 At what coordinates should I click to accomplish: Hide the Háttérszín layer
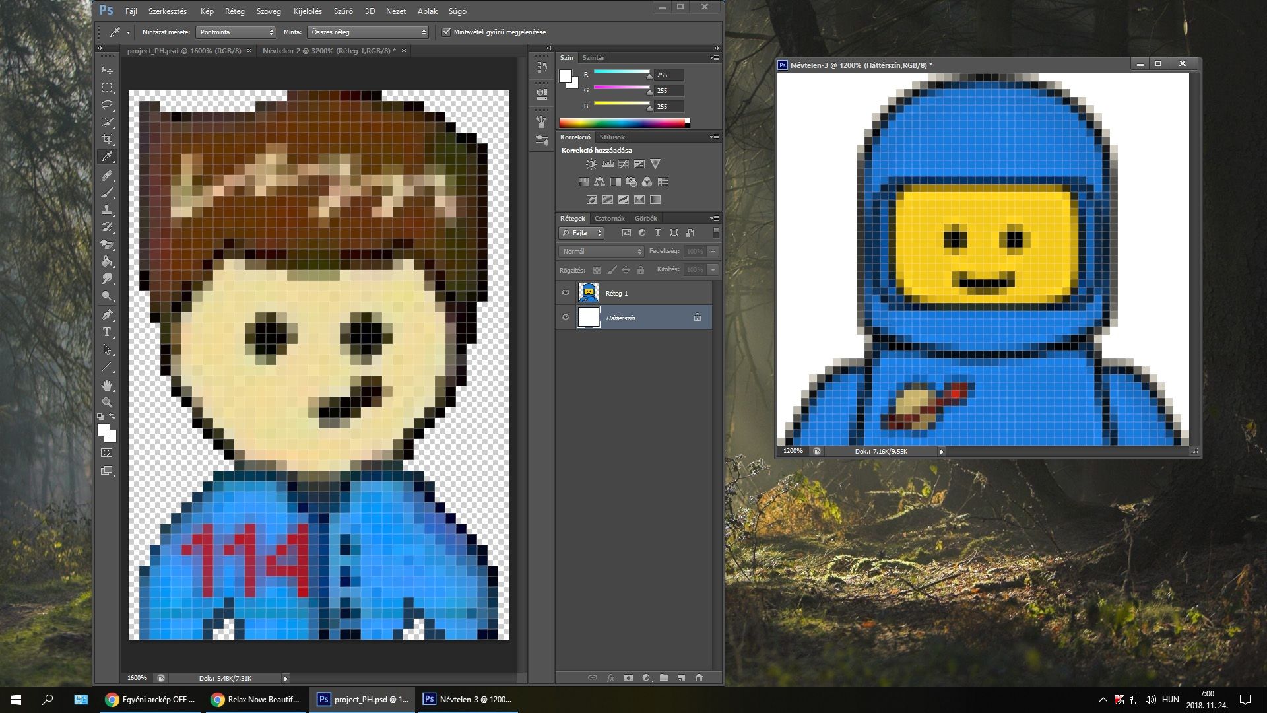click(x=566, y=318)
